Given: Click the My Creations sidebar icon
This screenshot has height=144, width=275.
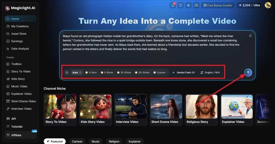Looking at the screenshot, I should pyautogui.click(x=8, y=26).
